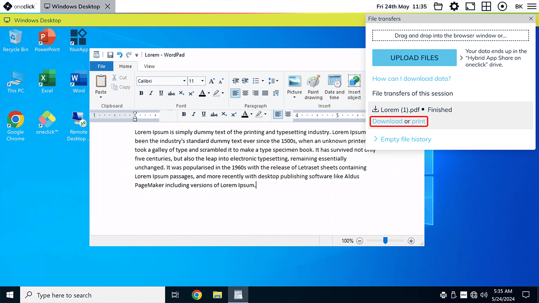Viewport: 539px width, 303px height.
Task: Open oneclick settings gear icon
Action: click(454, 6)
